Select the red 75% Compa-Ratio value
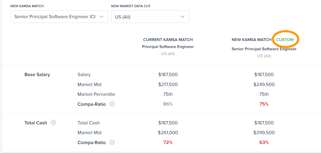This screenshot has width=321, height=153. [264, 104]
